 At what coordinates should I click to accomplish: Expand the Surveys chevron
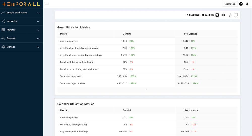(x=38, y=39)
